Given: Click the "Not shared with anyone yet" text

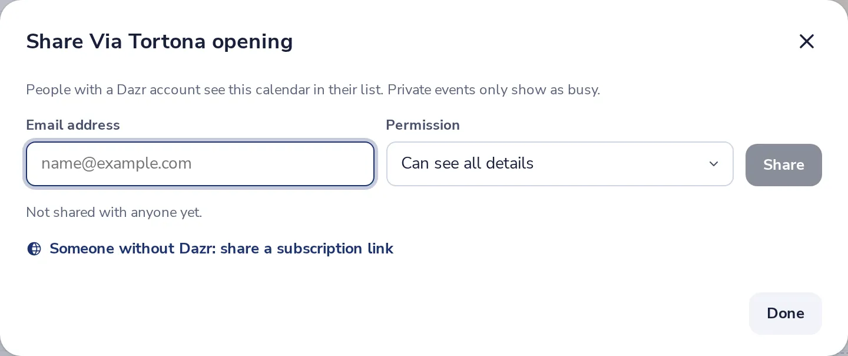Looking at the screenshot, I should point(114,212).
